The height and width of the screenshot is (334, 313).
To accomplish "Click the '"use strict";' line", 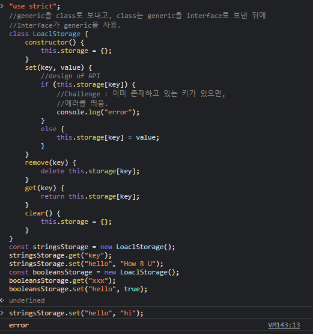I will click(35, 6).
